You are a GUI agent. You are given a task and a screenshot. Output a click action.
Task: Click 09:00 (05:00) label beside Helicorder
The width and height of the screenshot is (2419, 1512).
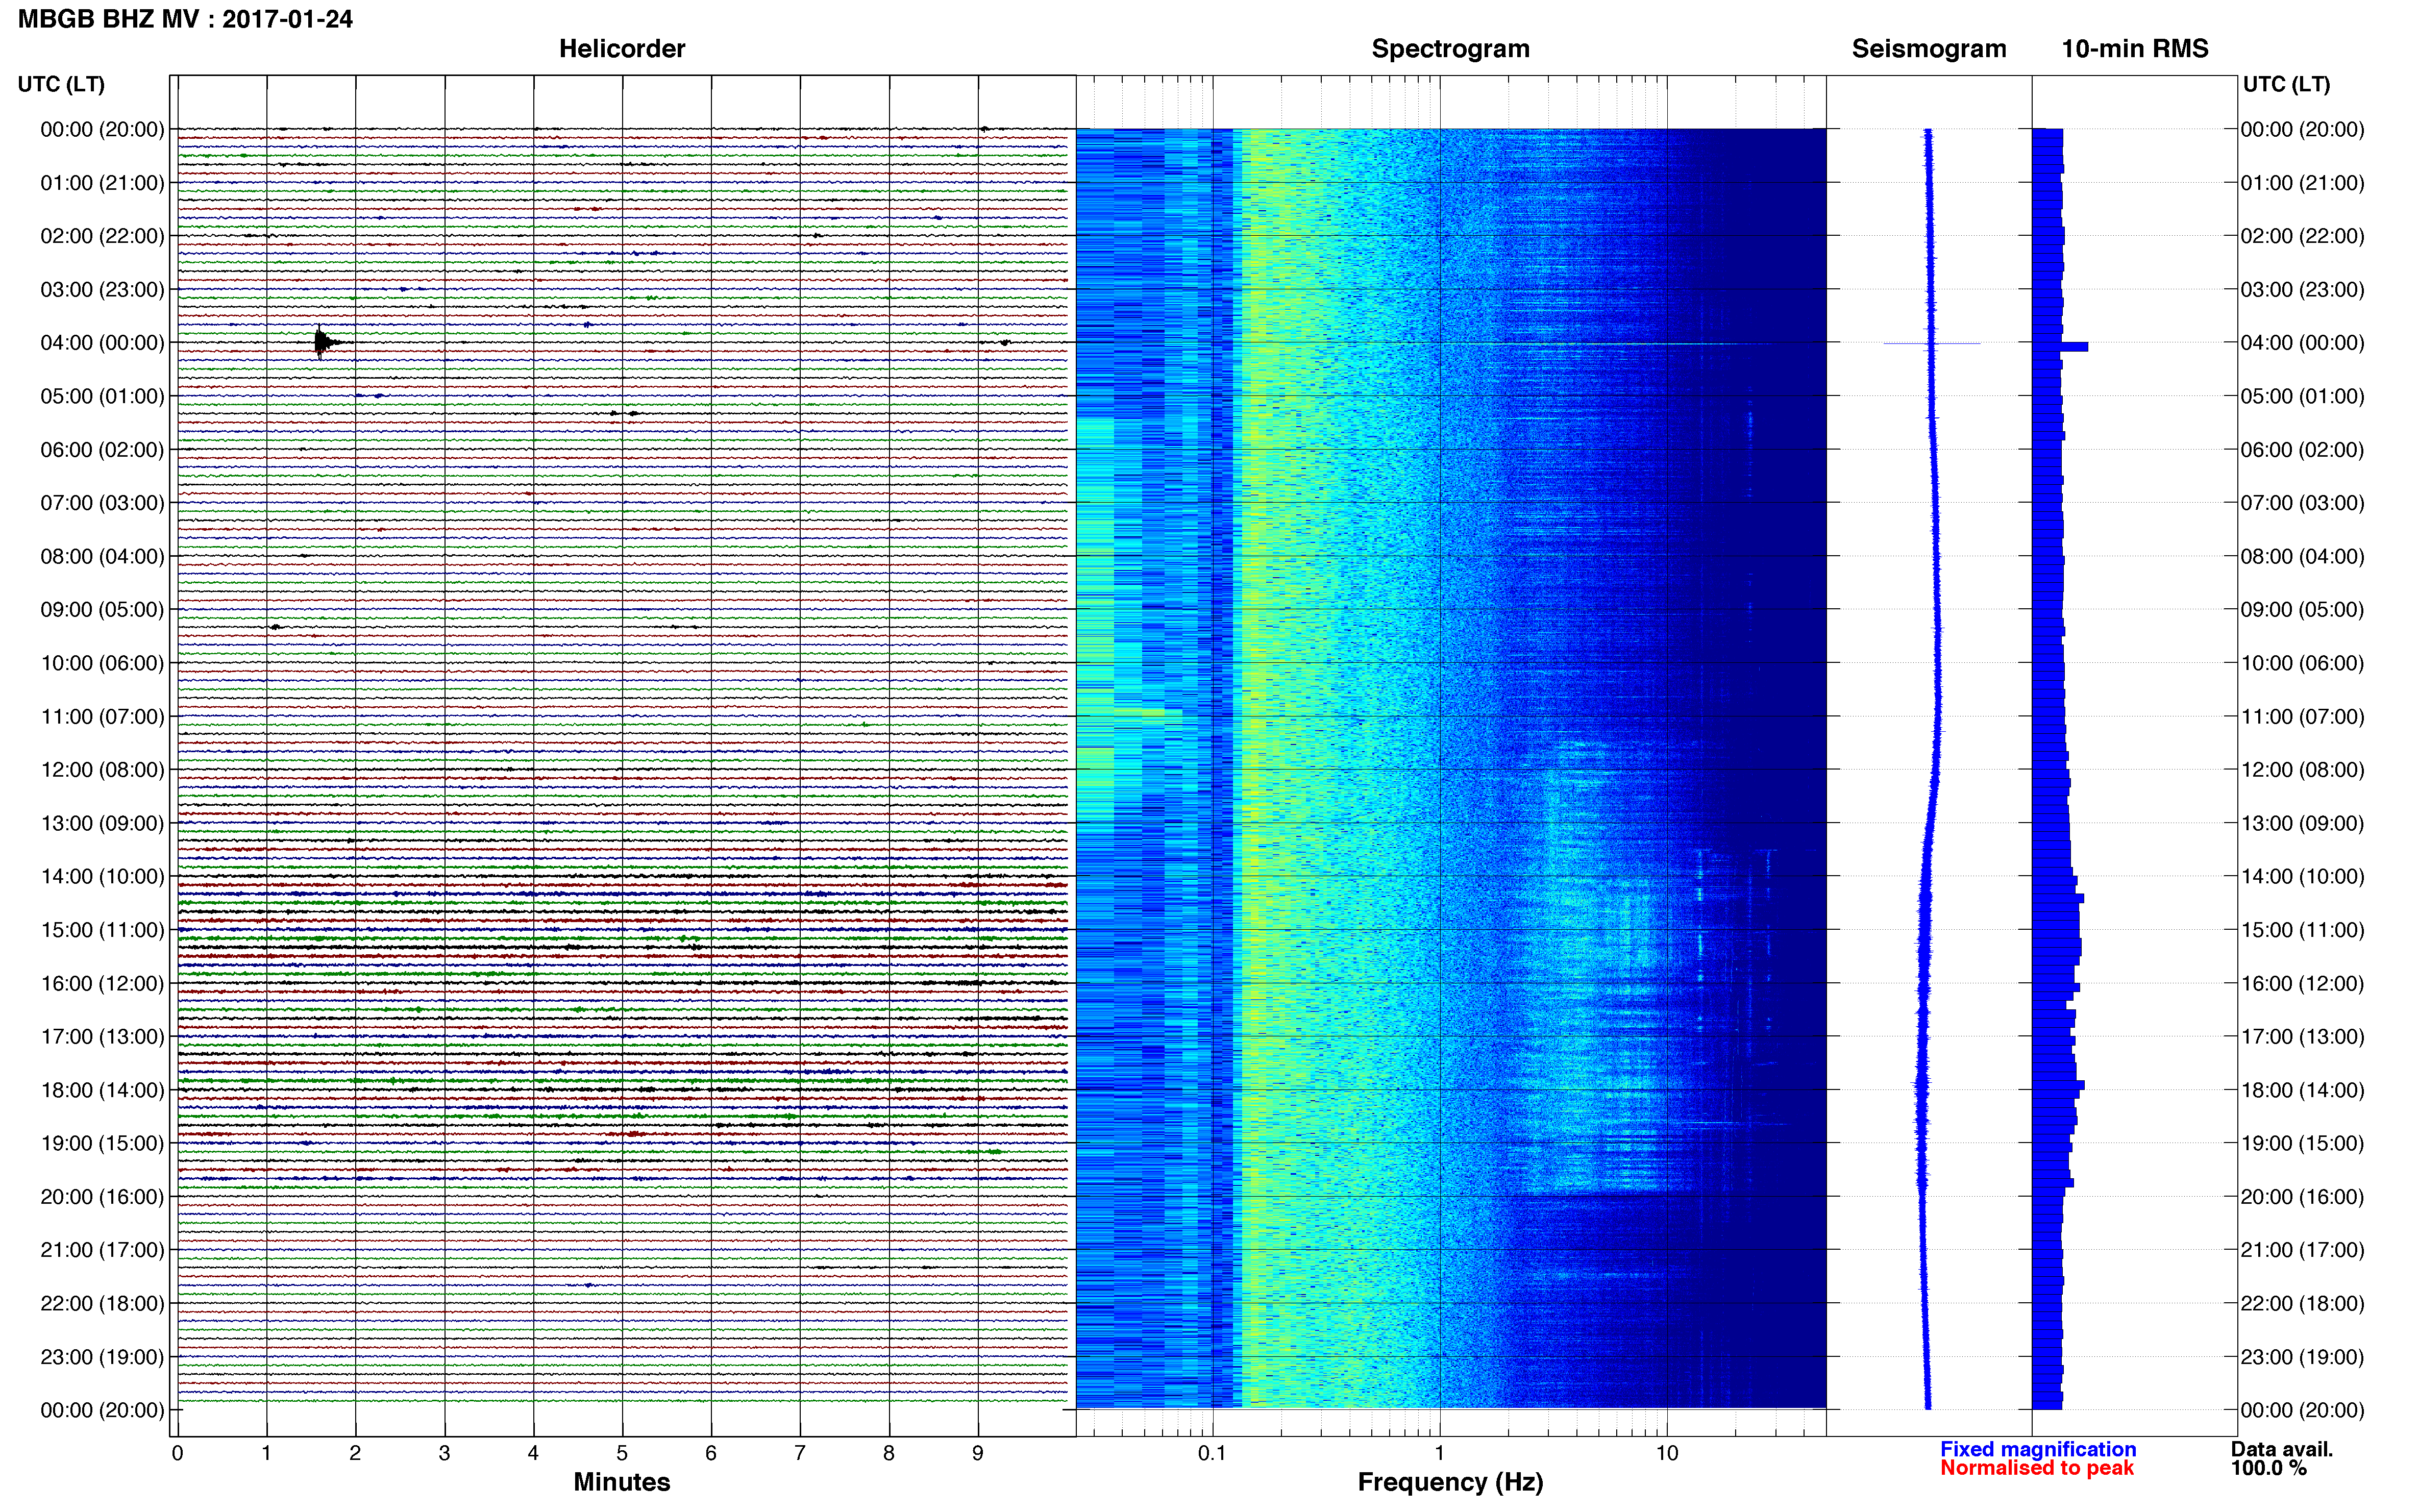tap(102, 610)
